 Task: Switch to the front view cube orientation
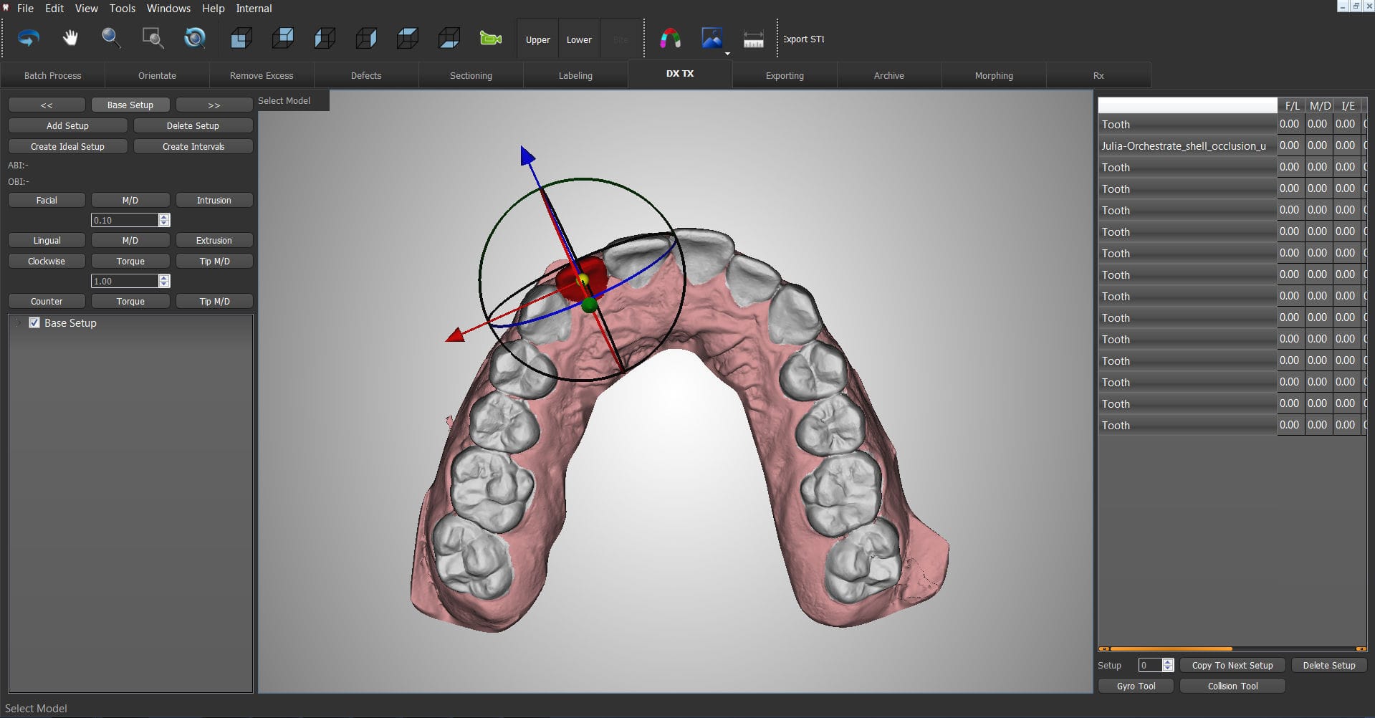[241, 38]
